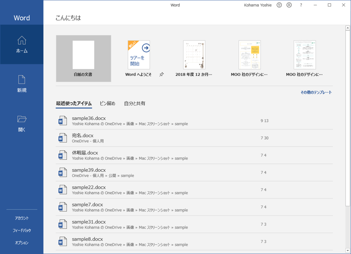Click the Word file icon for sample8.docx
Image resolution: width=351 pixels, height=254 pixels.
coord(63,241)
